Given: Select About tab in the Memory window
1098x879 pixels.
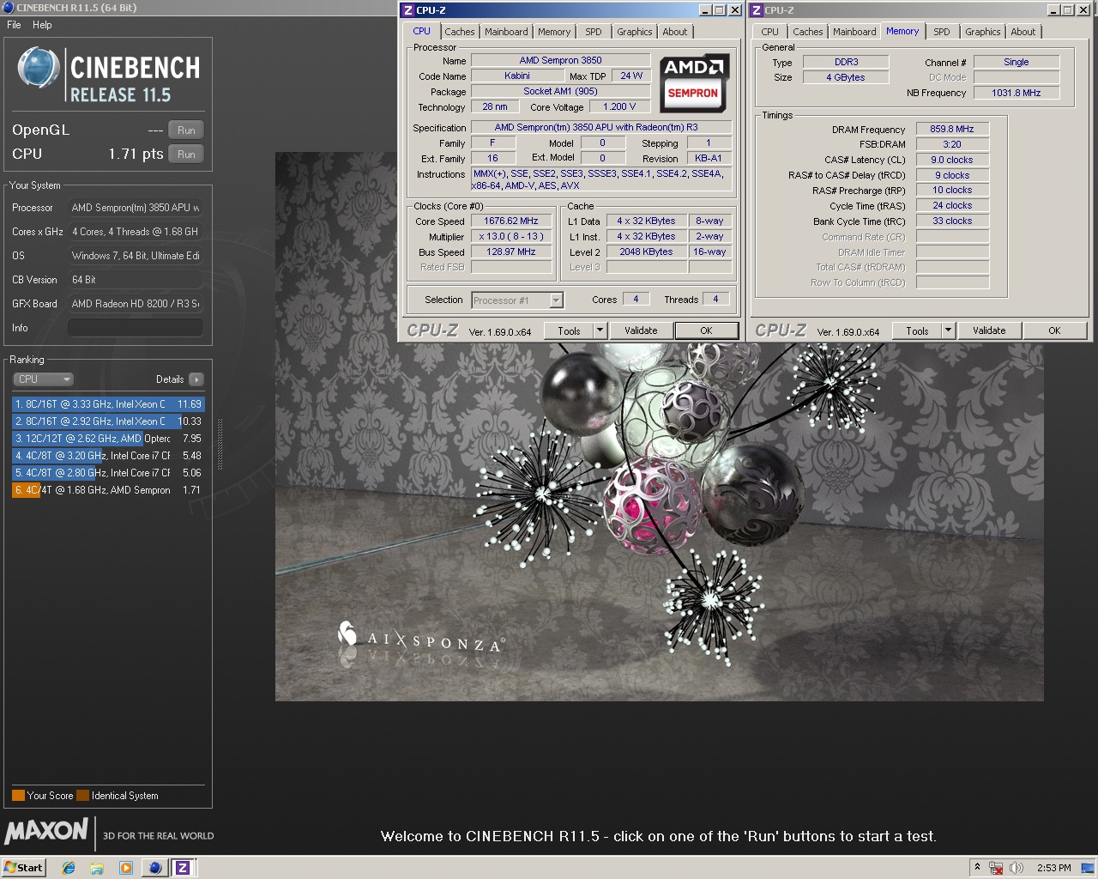Looking at the screenshot, I should (x=1023, y=32).
